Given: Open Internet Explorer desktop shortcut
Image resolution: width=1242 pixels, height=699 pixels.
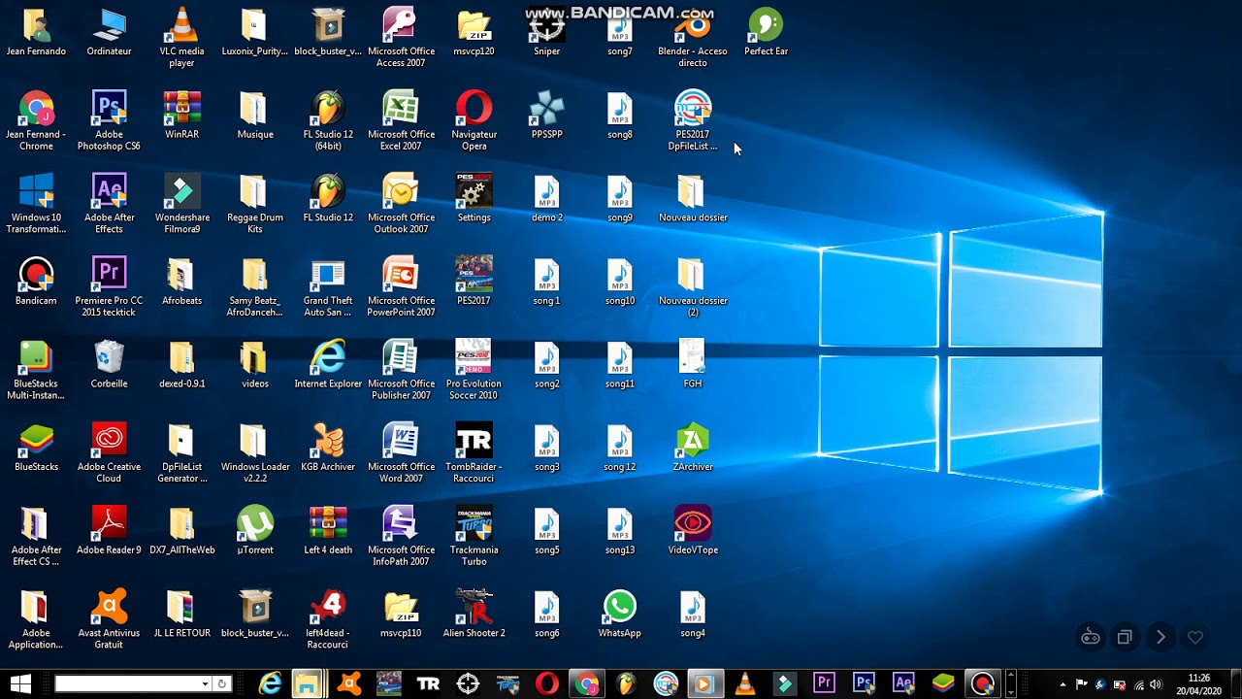Looking at the screenshot, I should point(328,364).
